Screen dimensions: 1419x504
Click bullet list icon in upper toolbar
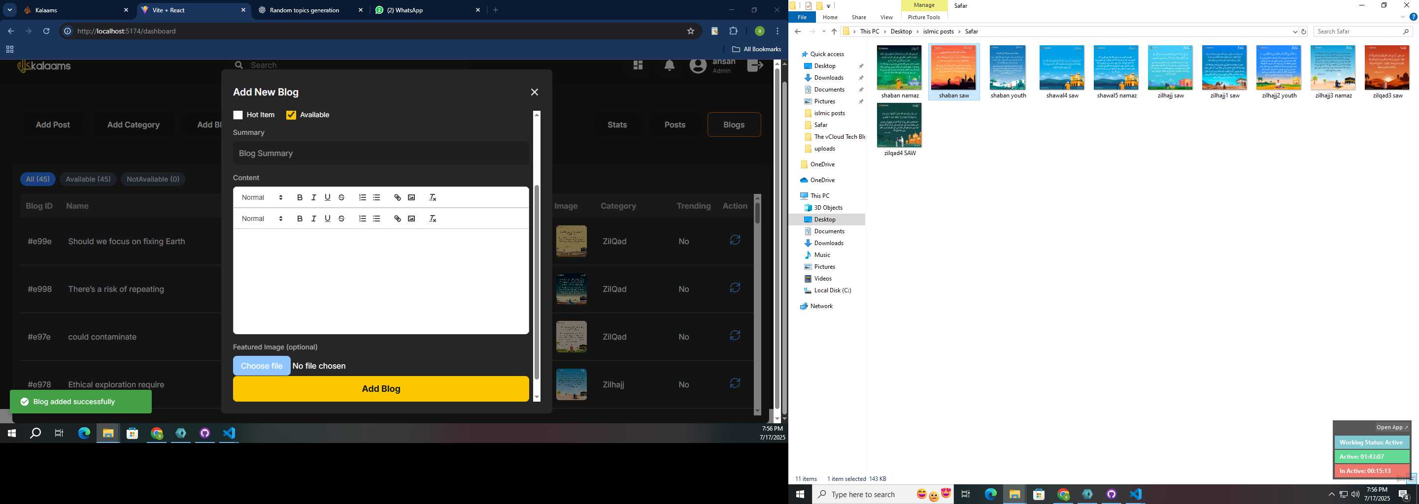376,197
